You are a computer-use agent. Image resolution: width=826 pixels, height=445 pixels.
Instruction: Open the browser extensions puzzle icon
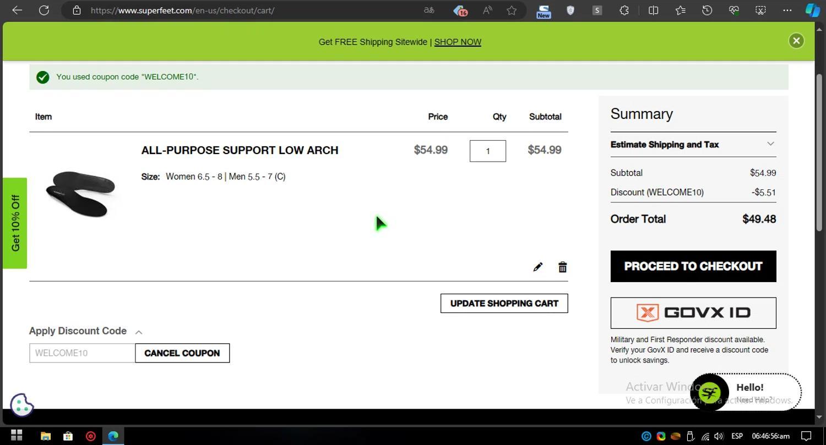pos(624,10)
